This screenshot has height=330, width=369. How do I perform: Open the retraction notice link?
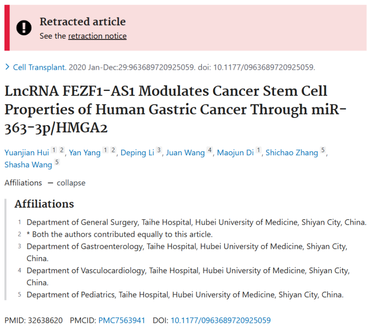[x=98, y=36]
